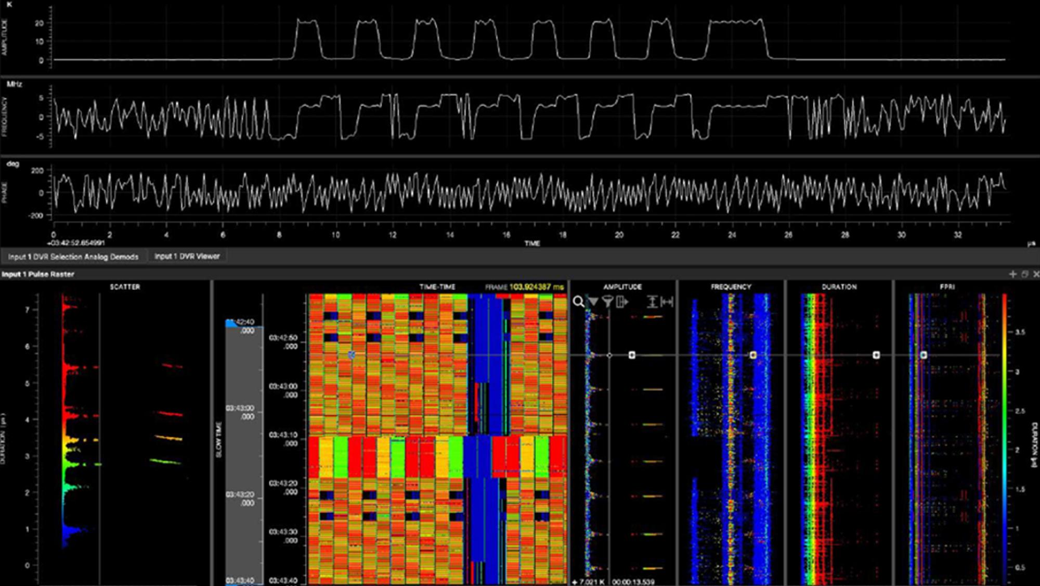The height and width of the screenshot is (586, 1040).
Task: Click the undock window icon in Pulse Raster header
Action: [x=1024, y=274]
